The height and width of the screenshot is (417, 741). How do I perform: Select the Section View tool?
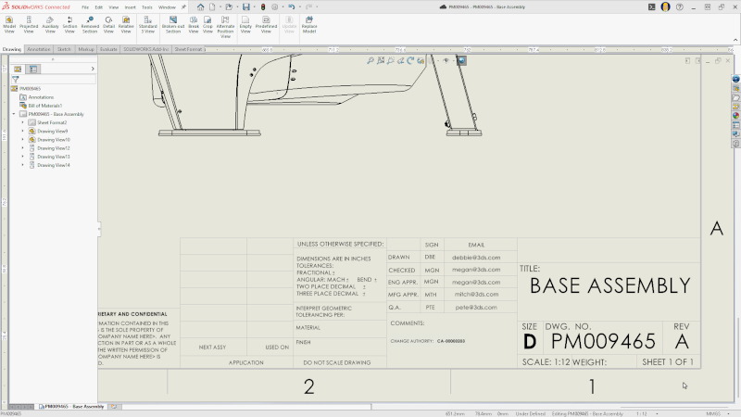coord(69,22)
